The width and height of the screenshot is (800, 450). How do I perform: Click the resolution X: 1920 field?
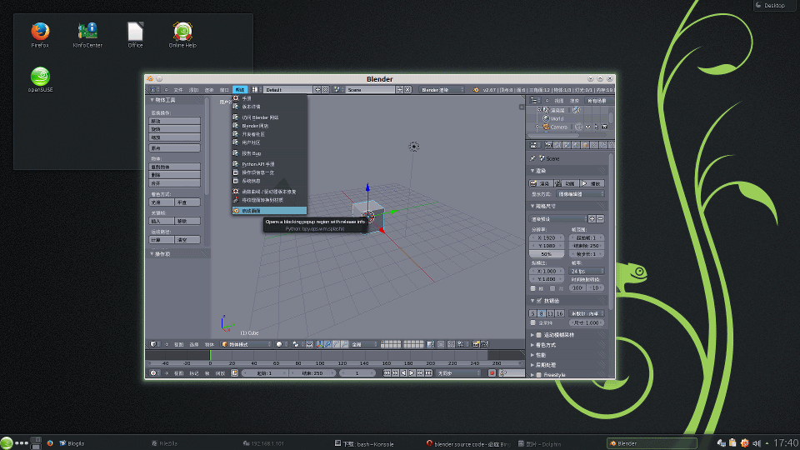(x=547, y=237)
